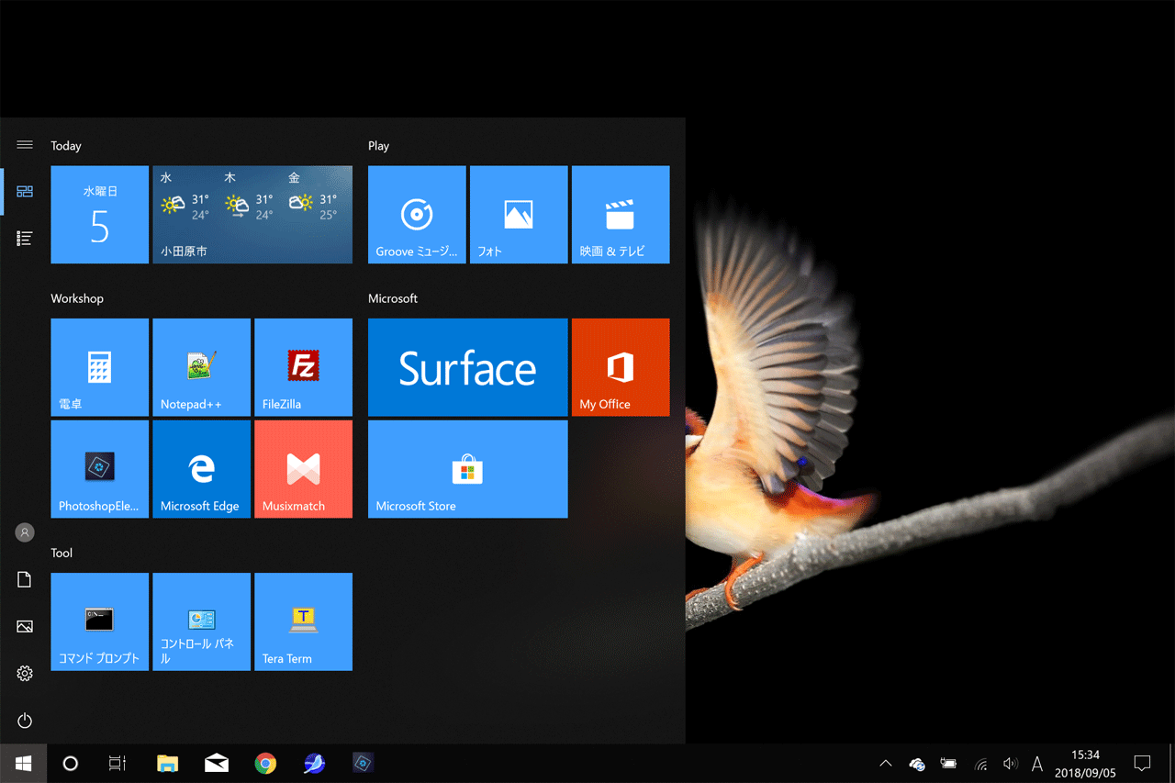This screenshot has width=1175, height=783.
Task: Open the cloud icon in system tray
Action: 917,763
